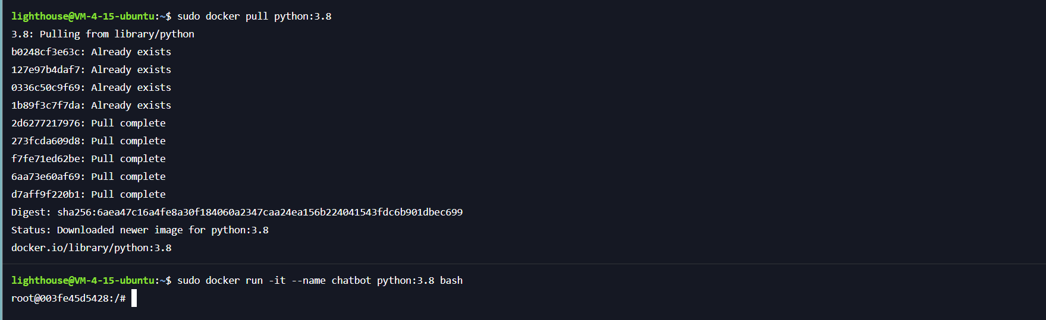The image size is (1046, 320).
Task: Click layer b0248cf3e63c Already exists line
Action: coord(91,52)
